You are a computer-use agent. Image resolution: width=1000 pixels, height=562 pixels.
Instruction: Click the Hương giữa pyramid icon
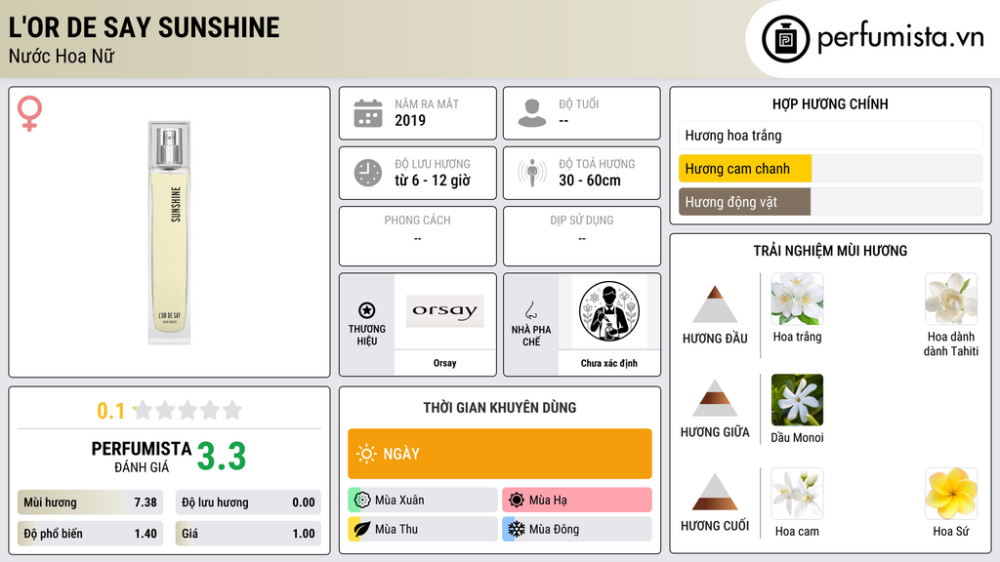coord(715,398)
